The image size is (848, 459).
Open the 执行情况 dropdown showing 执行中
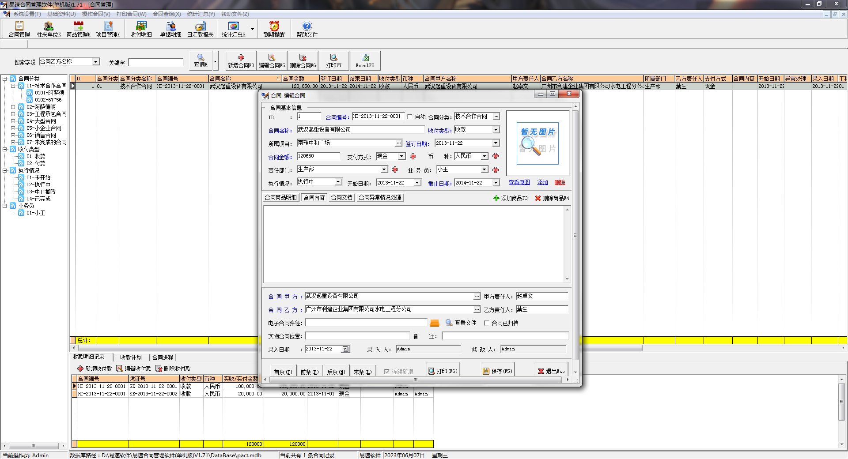pyautogui.click(x=338, y=182)
